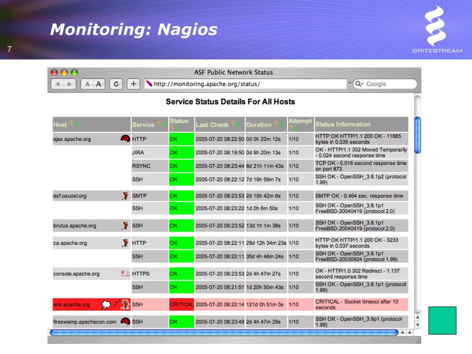The width and height of the screenshot is (472, 354).
Task: Click the BSD daemon icon beside asf.osuosl.org
Action: [x=125, y=195]
